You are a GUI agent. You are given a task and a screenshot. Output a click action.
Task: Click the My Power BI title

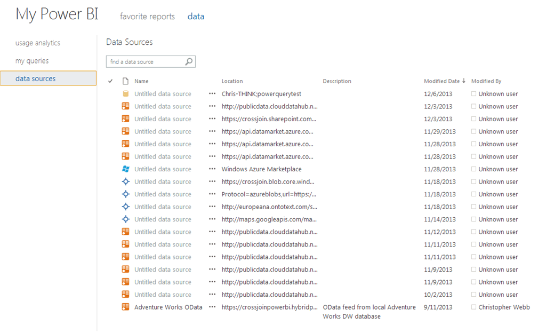click(57, 14)
